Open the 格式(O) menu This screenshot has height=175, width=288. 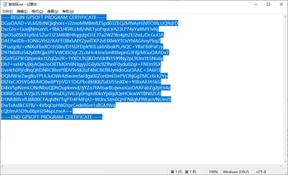37,12
